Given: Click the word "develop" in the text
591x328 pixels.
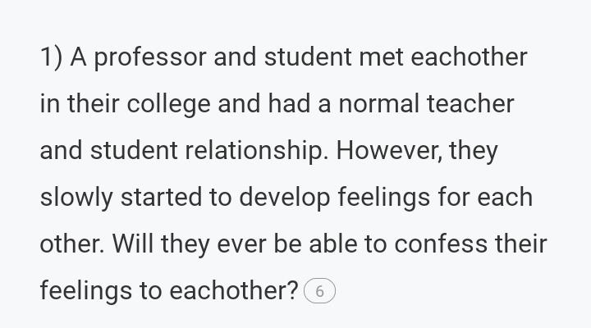Looking at the screenshot, I should [x=285, y=198].
